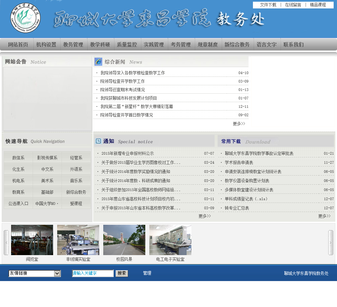Select 规章制度 menu item
Image resolution: width=337 pixels, height=307 pixels.
point(208,44)
